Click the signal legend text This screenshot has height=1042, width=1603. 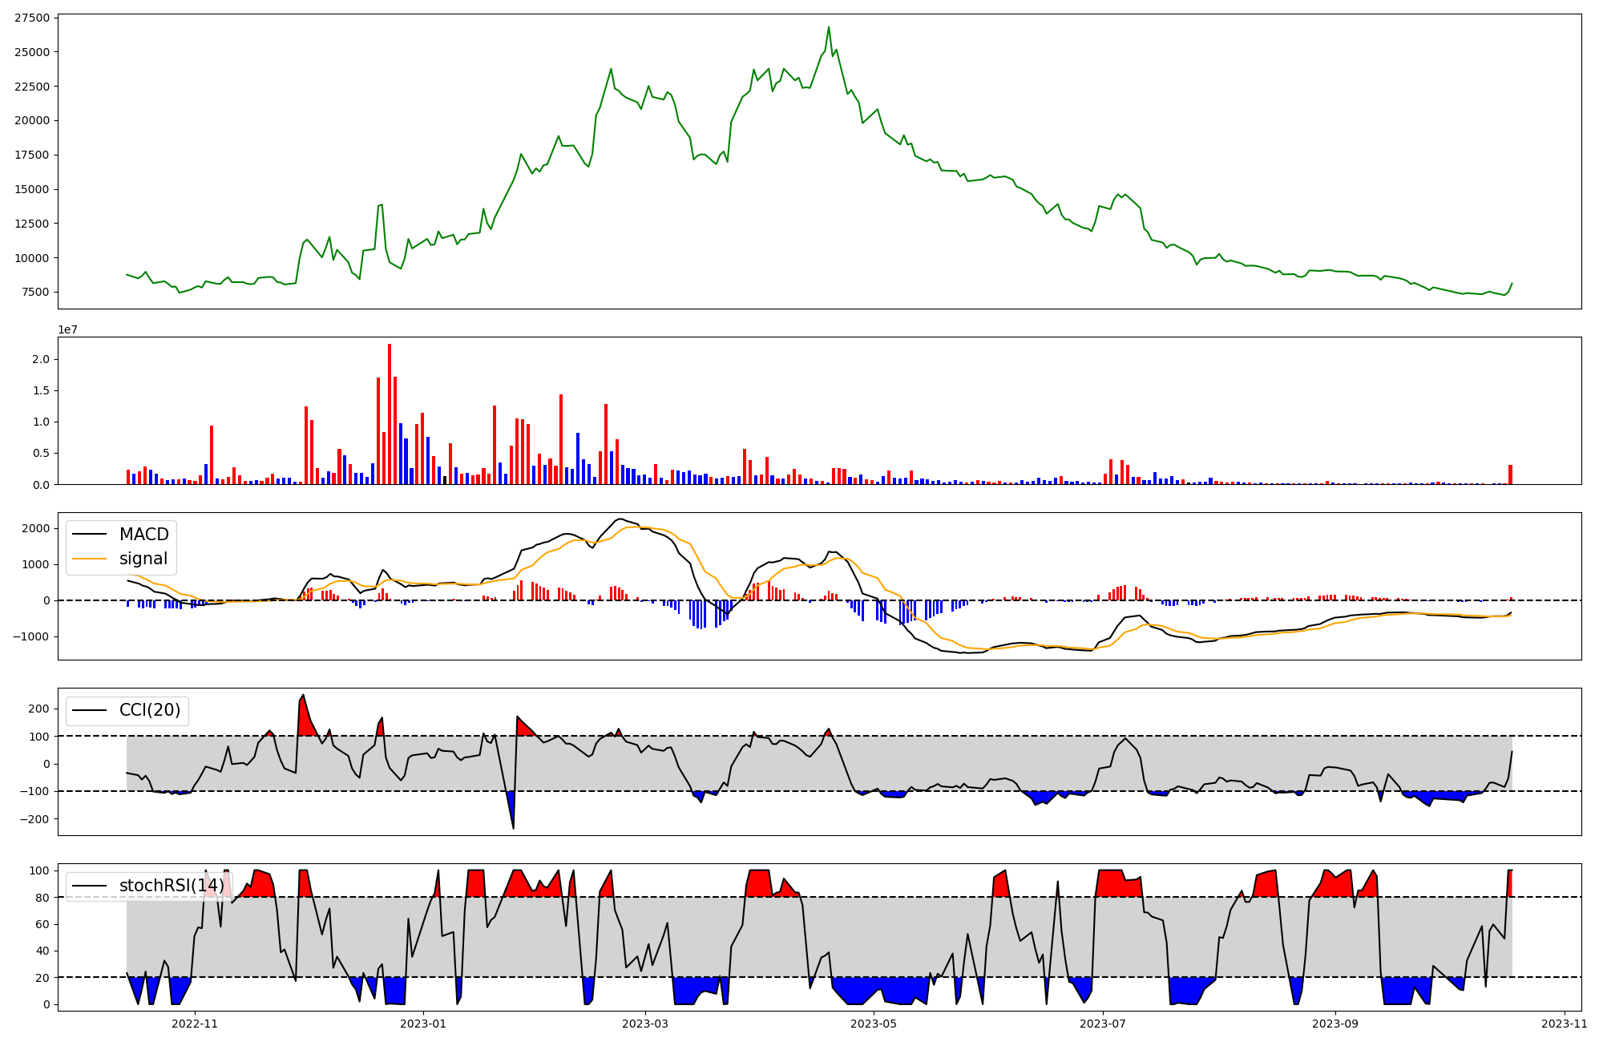[x=143, y=559]
